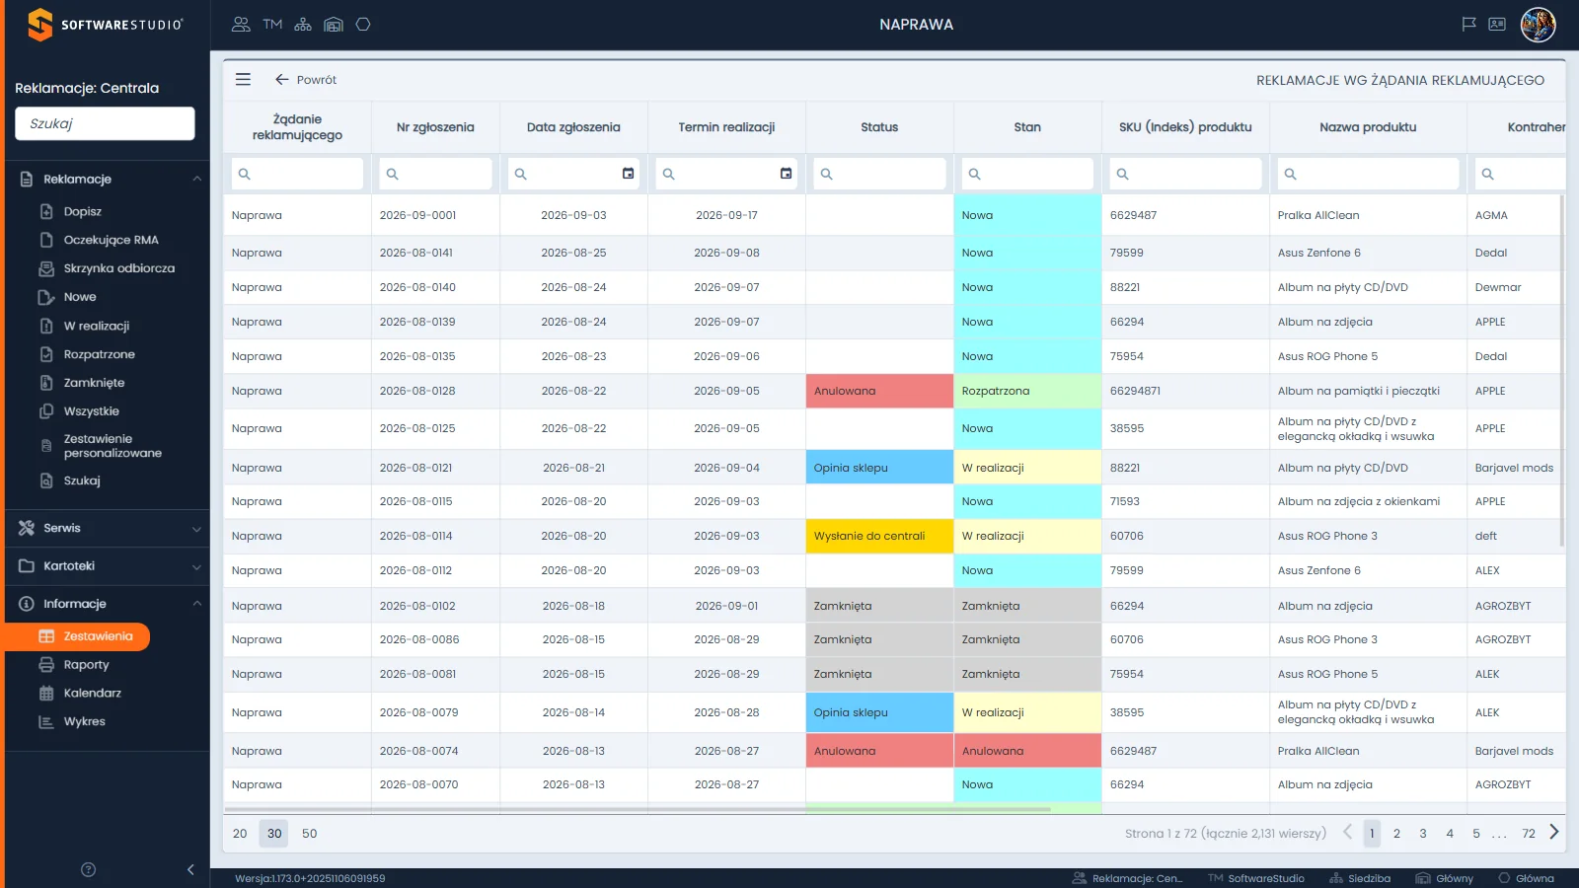Select row 2026-09-0001 number cell
Viewport: 1579px width, 888px height.
(x=435, y=215)
